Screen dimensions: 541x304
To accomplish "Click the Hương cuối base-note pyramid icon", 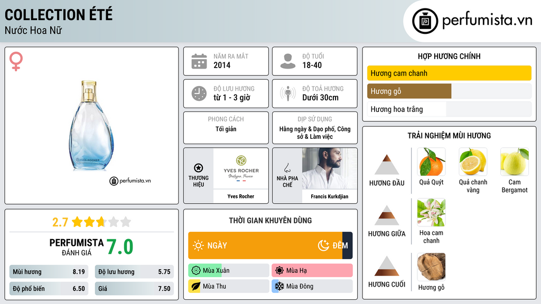I will pos(387,266).
